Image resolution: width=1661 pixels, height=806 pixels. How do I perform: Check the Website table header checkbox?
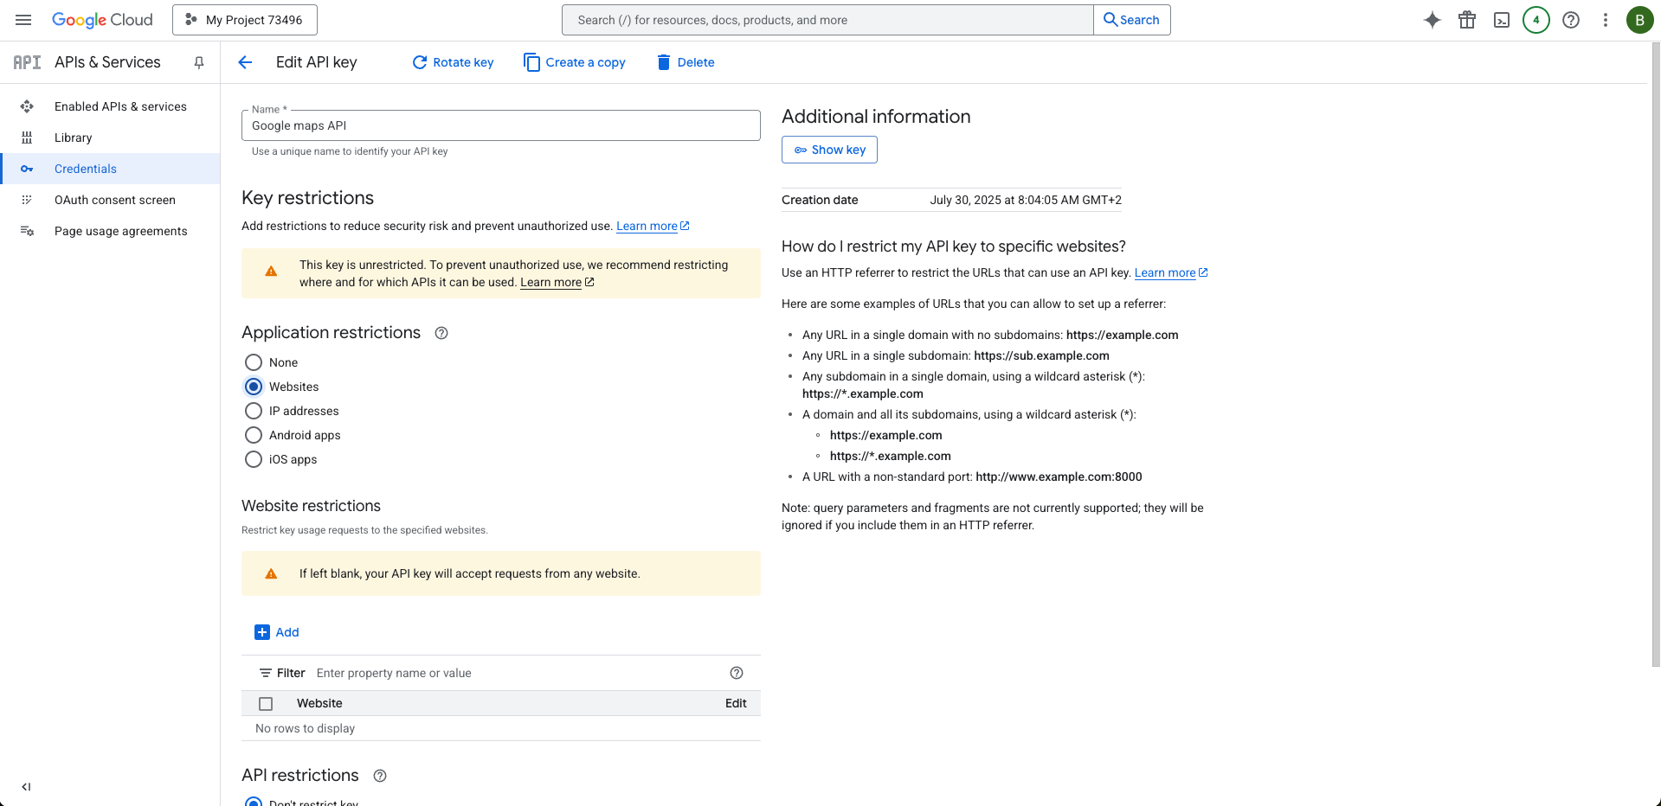[x=266, y=704]
